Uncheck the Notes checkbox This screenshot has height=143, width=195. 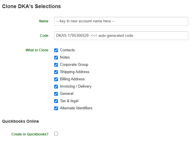[56, 57]
